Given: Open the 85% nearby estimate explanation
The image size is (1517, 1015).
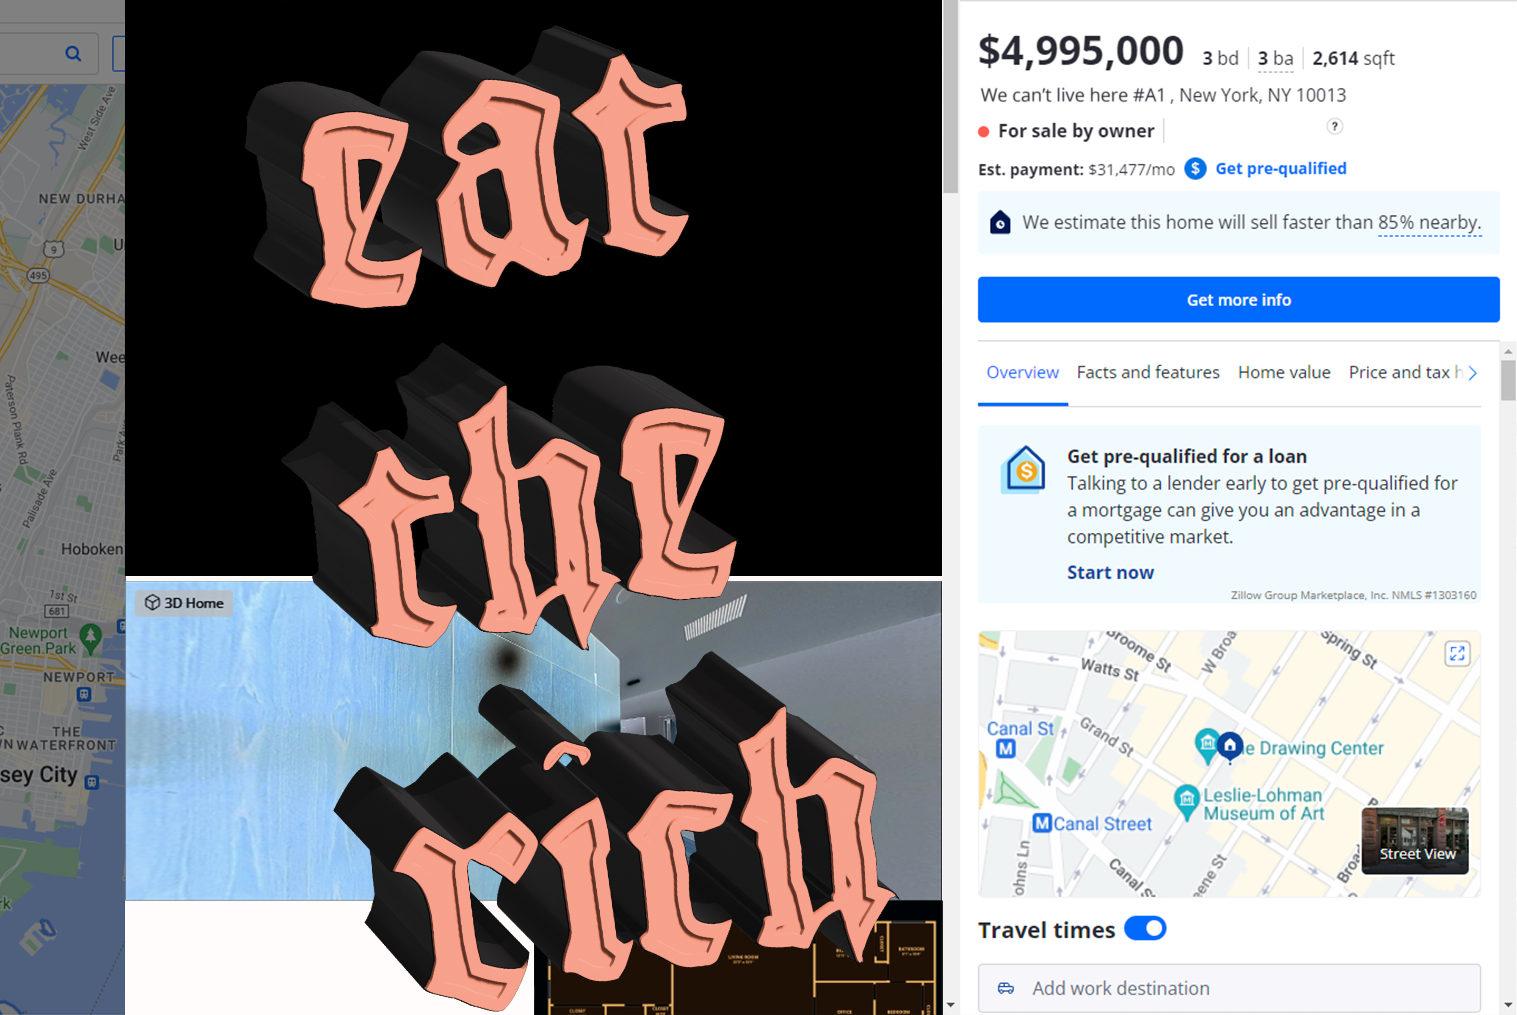Looking at the screenshot, I should pos(1430,223).
